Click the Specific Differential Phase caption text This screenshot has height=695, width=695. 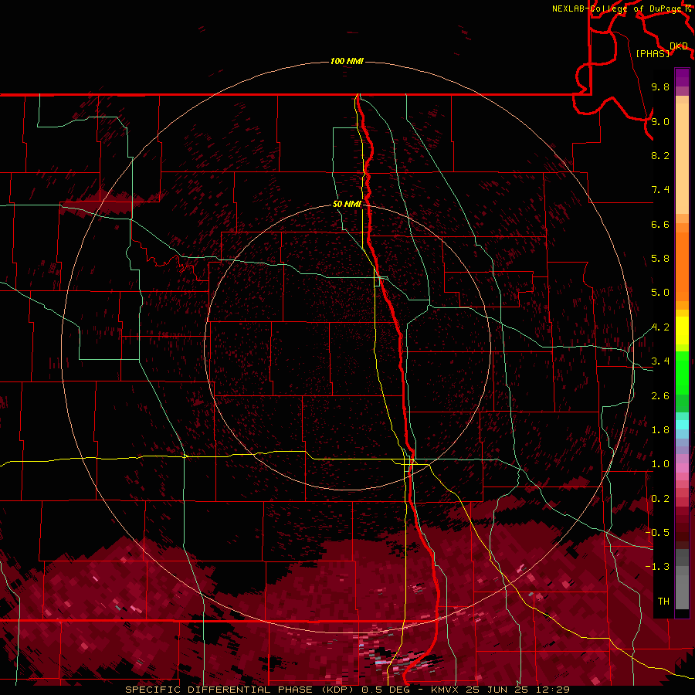(347, 690)
